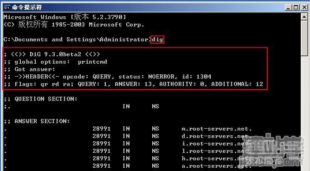Click the typed 'dig' command
Viewport: 310px width, 171px height.
157,39
